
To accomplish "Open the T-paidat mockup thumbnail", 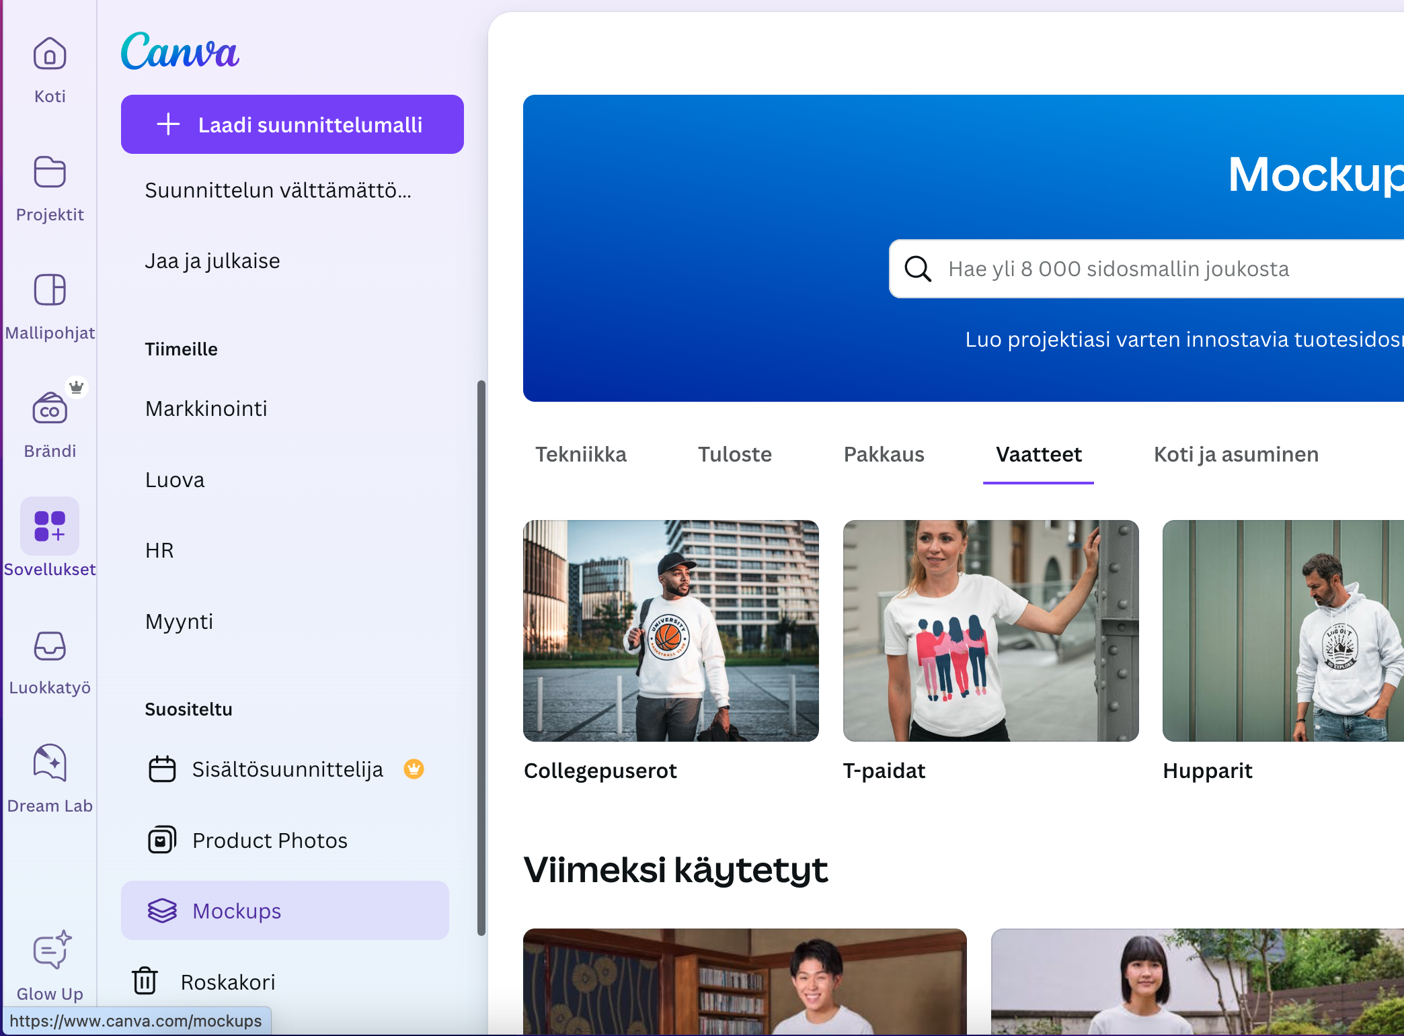I will pos(990,631).
